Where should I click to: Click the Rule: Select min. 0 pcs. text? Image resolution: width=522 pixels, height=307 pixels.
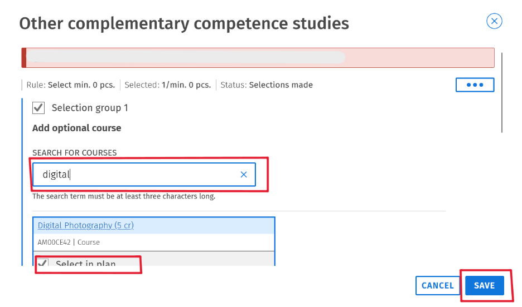tap(71, 85)
